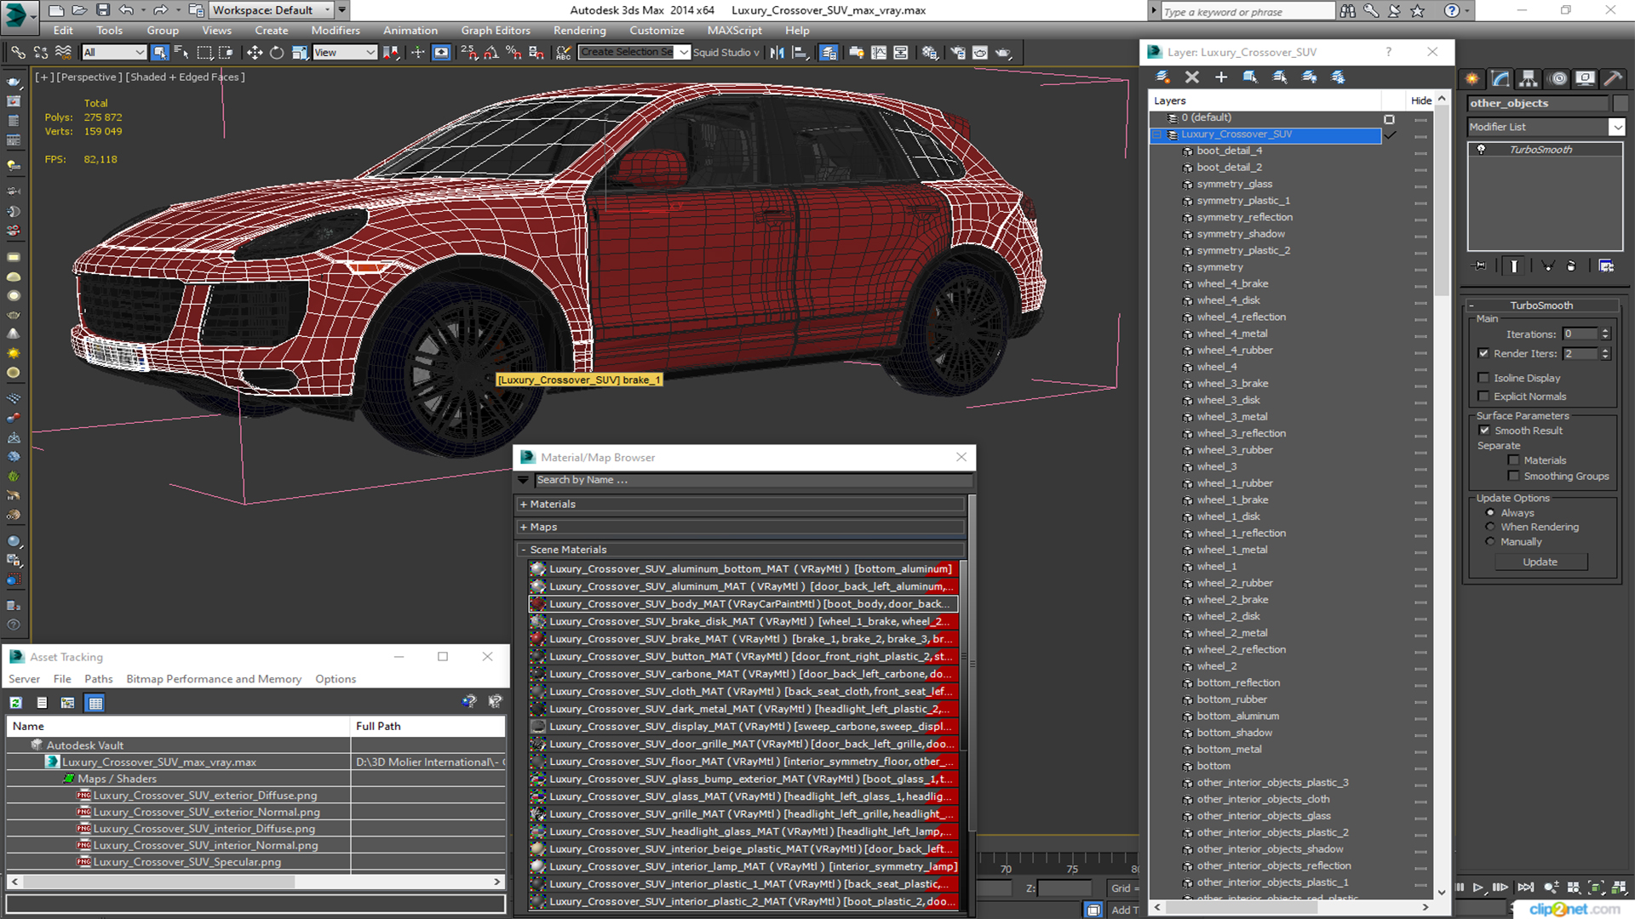
Task: Click Table View icon in Asset Tracking toolbar
Action: 95,703
